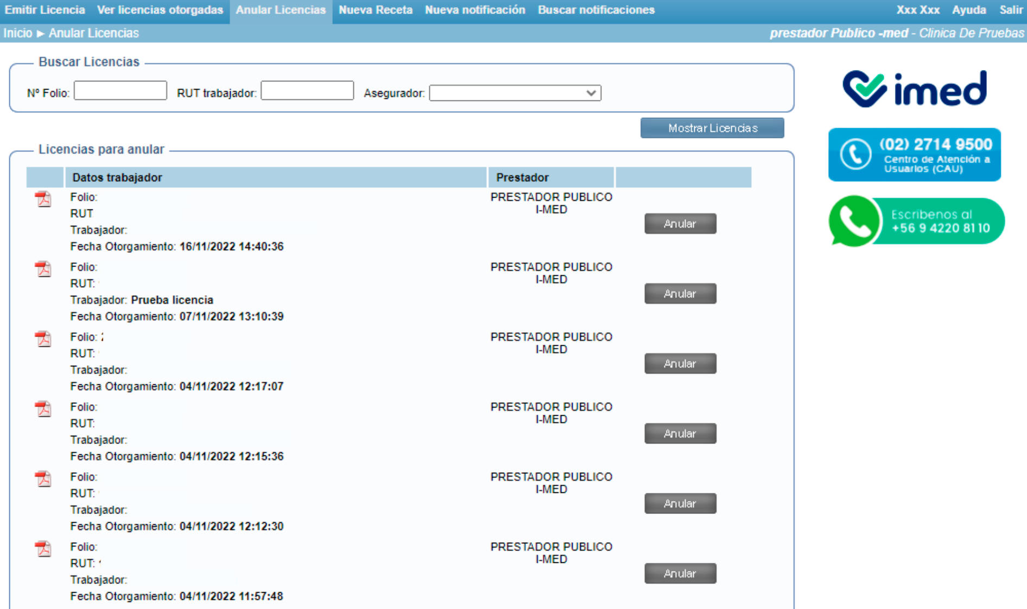Open Buscar notificaciones
This screenshot has height=609, width=1027.
tap(595, 10)
